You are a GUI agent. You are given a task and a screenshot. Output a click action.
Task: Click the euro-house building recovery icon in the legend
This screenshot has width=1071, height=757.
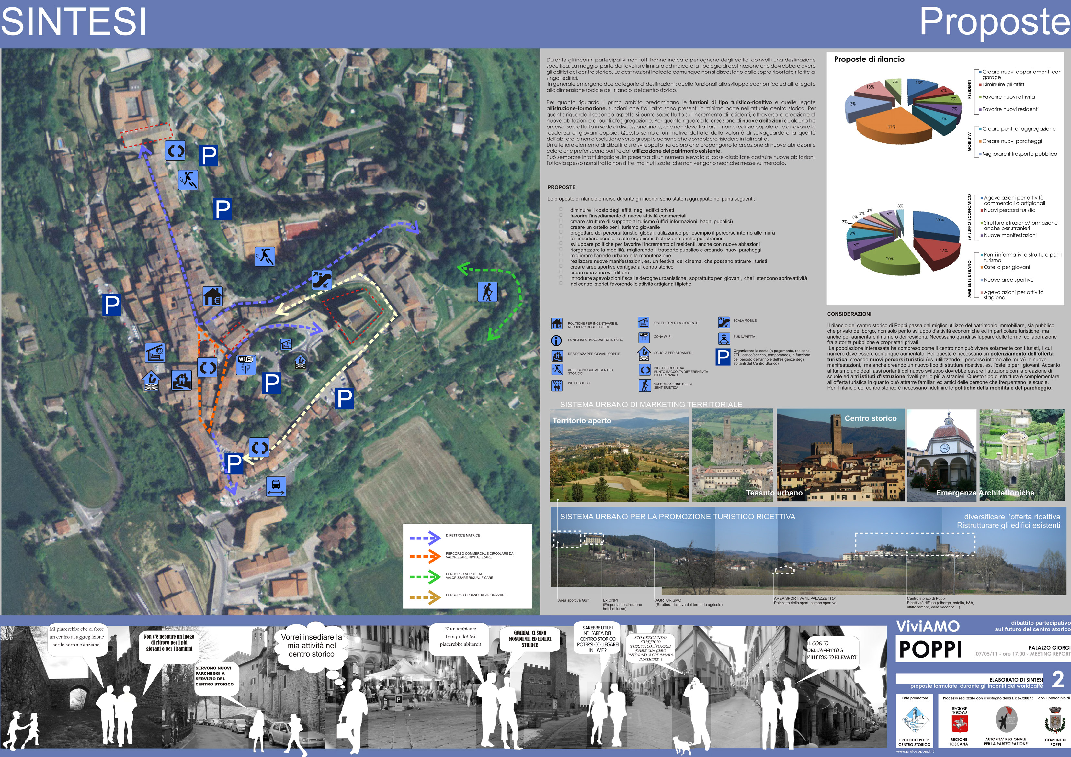click(x=556, y=324)
